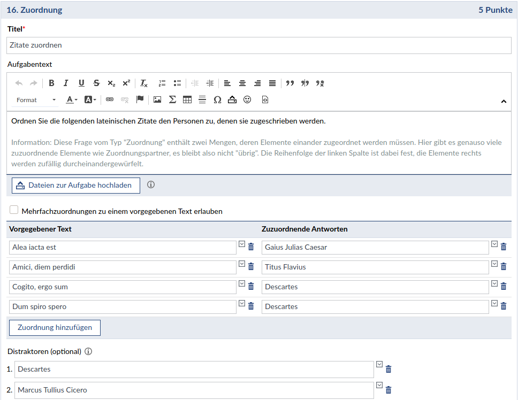Click 'Zuordnung hinzufügen' button
The image size is (518, 400).
55,328
